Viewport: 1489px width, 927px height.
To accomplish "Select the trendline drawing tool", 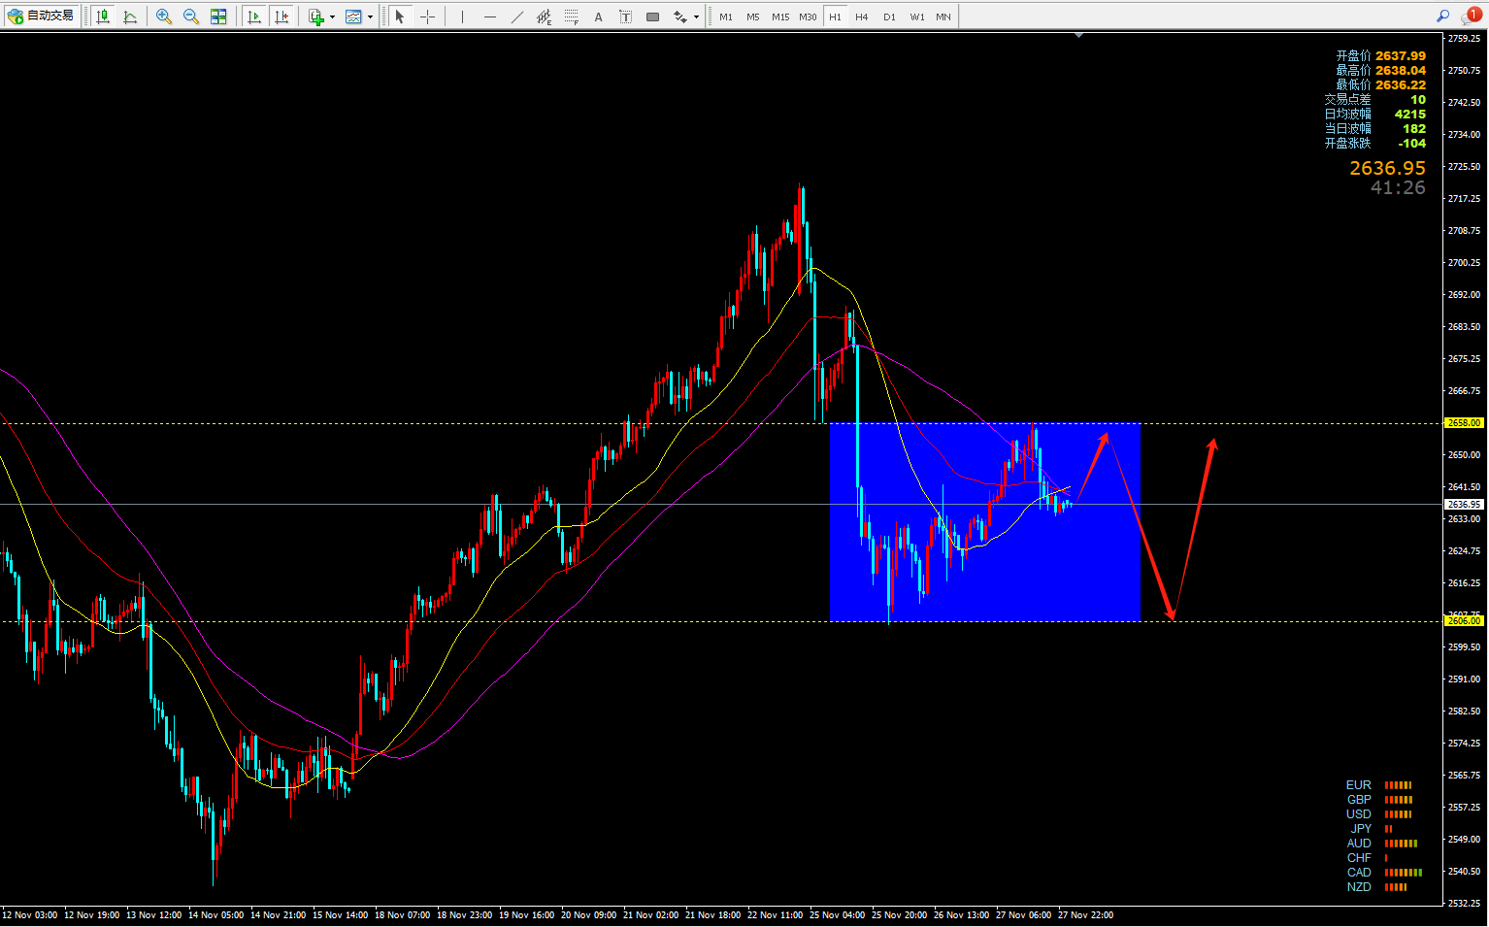I will coord(516,17).
